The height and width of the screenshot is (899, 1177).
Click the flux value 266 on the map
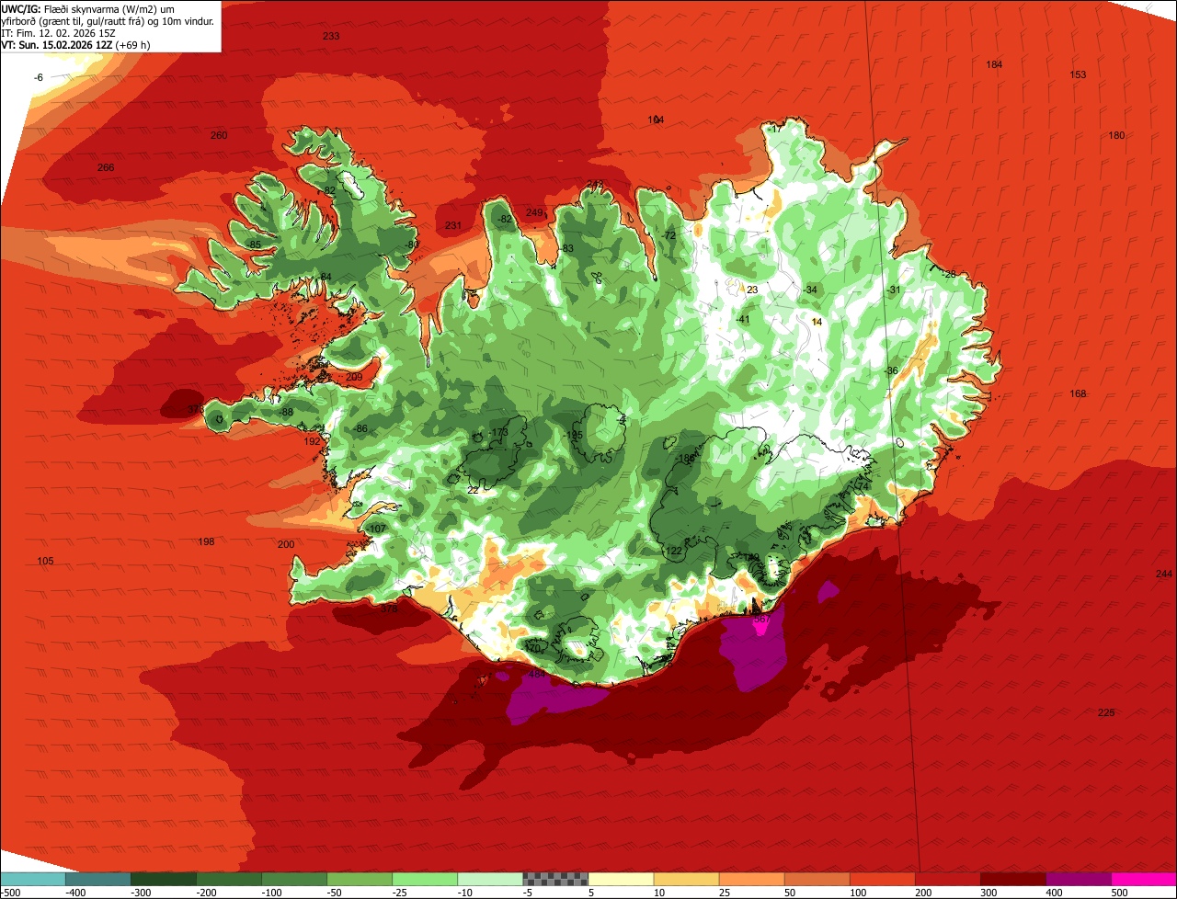106,167
